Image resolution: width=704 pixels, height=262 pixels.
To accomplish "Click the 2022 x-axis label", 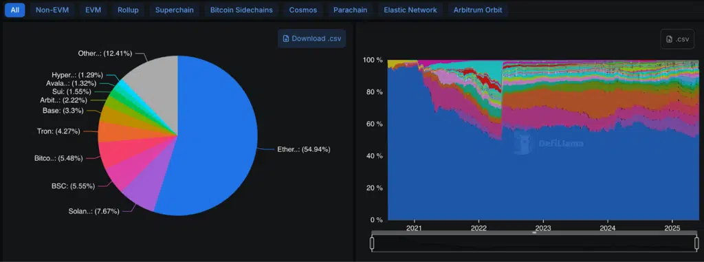I will [x=479, y=228].
